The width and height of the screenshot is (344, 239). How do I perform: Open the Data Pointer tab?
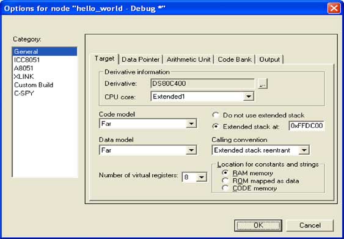click(x=141, y=59)
